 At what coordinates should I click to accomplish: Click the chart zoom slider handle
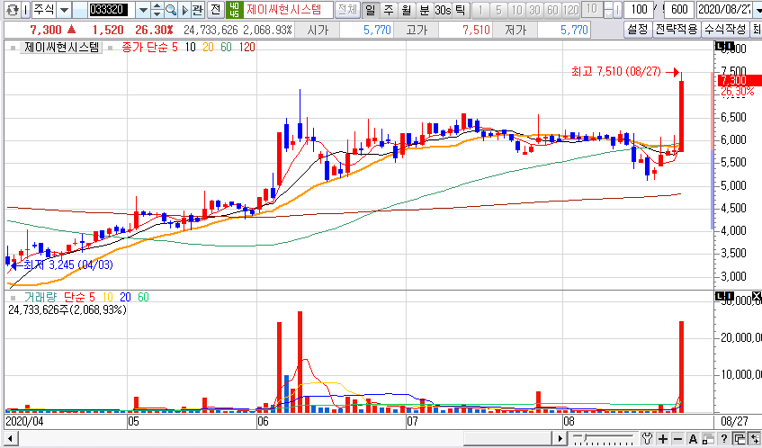585,438
